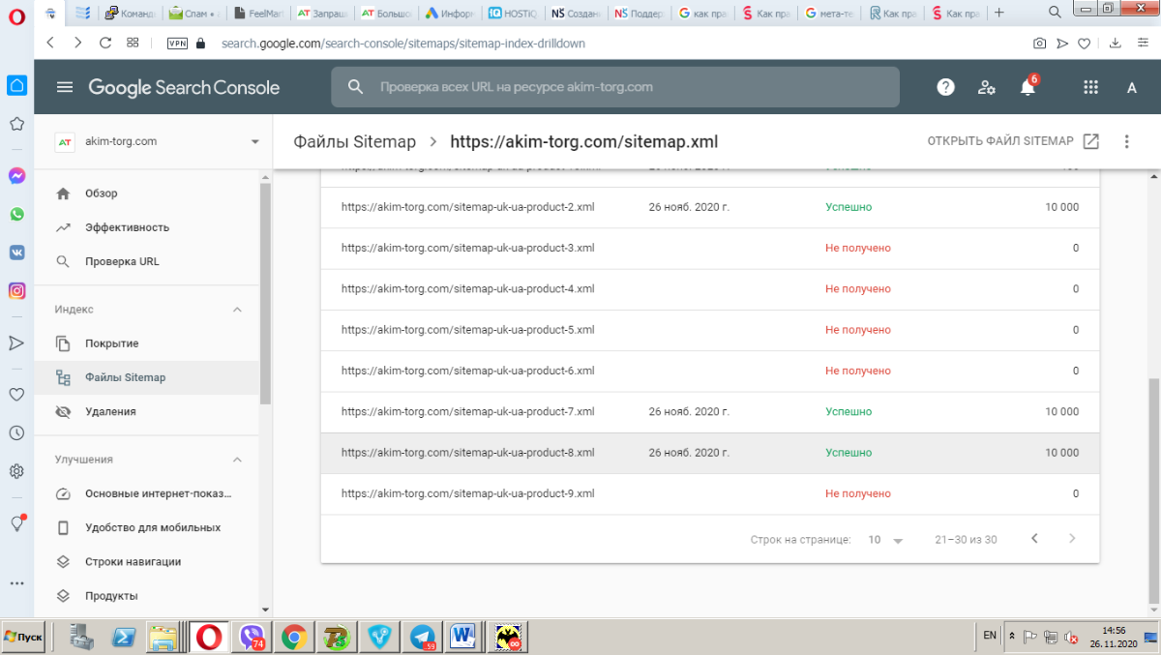Open users and permissions settings icon

click(x=987, y=87)
